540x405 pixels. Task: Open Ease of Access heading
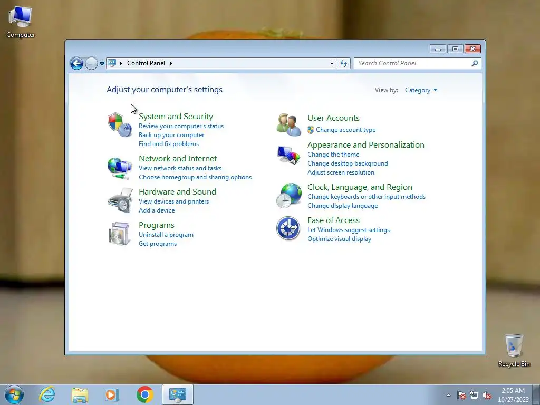pyautogui.click(x=333, y=220)
